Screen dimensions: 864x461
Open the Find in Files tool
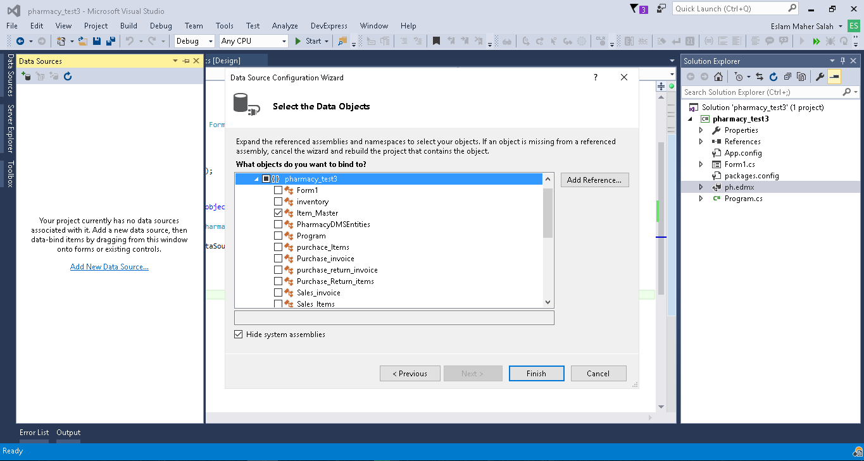tap(342, 41)
